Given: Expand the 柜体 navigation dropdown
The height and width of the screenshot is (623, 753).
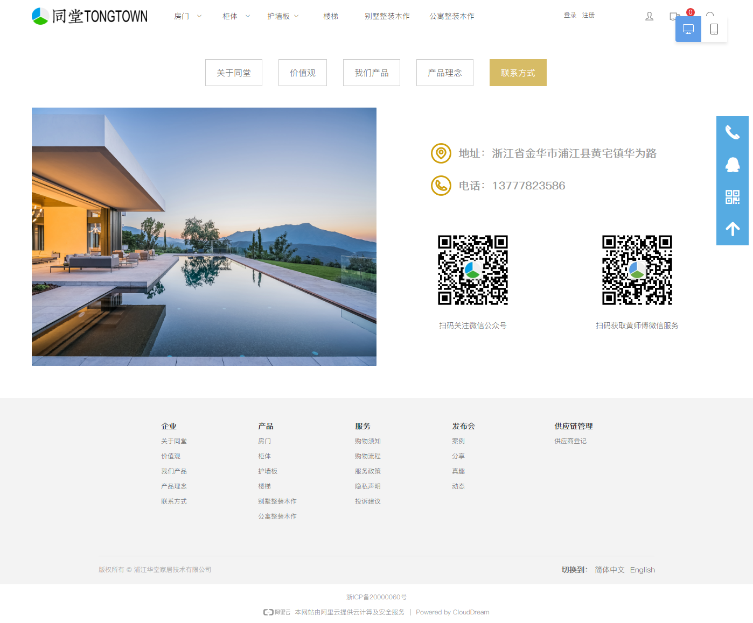Looking at the screenshot, I should 236,16.
